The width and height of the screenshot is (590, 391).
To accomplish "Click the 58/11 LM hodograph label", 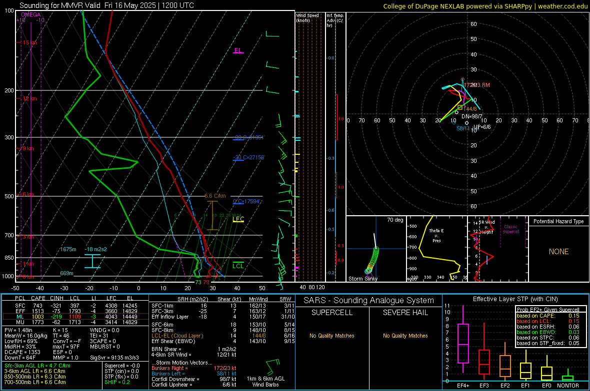I will click(467, 128).
